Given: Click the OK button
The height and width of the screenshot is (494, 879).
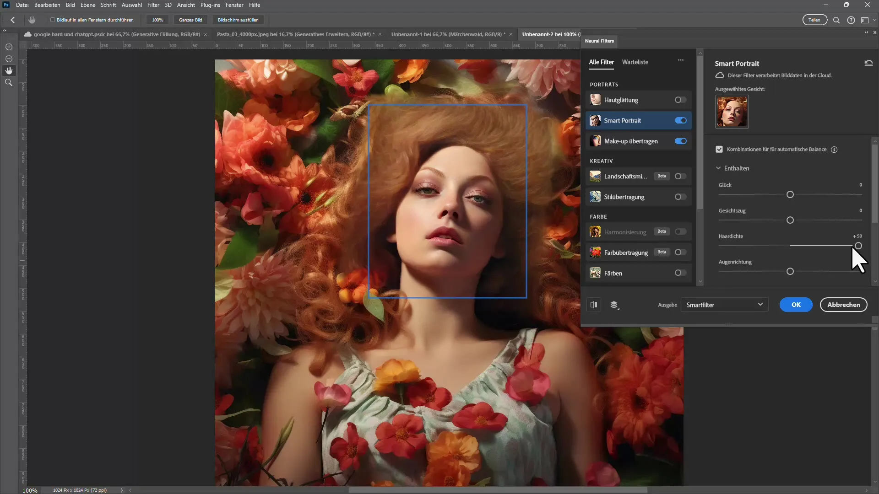Looking at the screenshot, I should [x=796, y=305].
